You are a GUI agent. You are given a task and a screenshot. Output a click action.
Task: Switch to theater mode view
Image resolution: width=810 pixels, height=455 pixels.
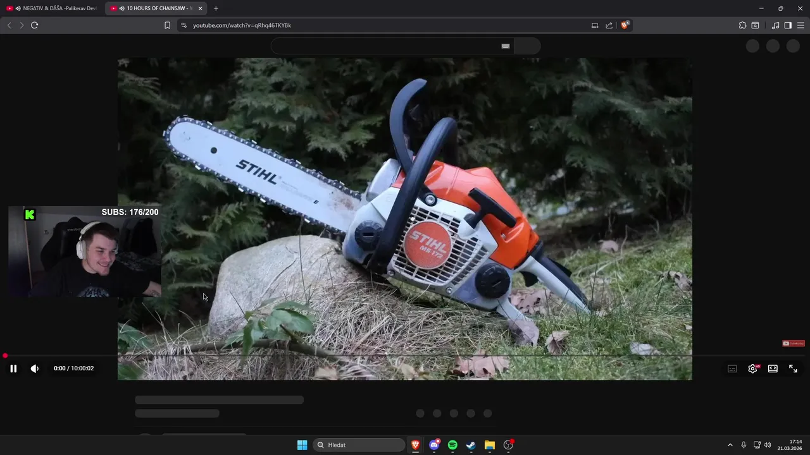pyautogui.click(x=773, y=368)
